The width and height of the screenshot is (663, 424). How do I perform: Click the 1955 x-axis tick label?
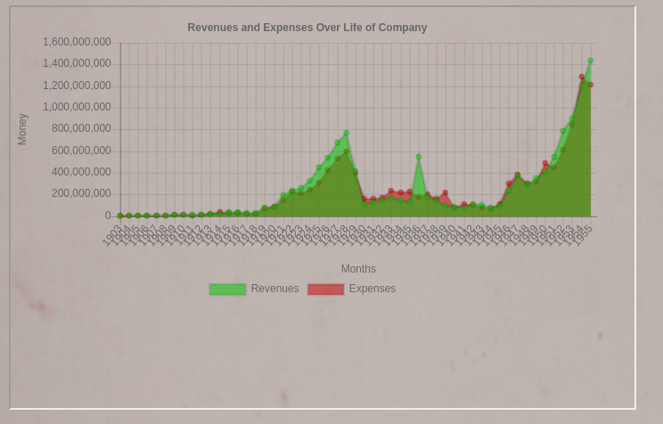point(582,235)
